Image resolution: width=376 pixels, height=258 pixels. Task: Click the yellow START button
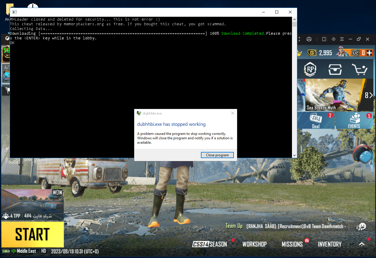32,234
